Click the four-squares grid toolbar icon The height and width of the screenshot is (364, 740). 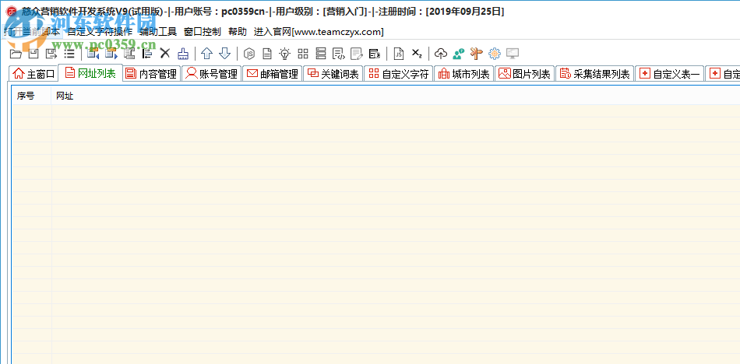302,54
